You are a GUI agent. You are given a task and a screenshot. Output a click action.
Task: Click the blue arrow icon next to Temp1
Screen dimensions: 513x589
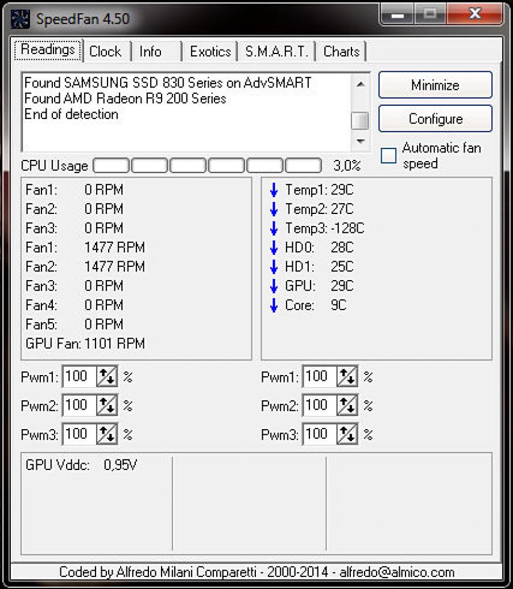coord(274,190)
